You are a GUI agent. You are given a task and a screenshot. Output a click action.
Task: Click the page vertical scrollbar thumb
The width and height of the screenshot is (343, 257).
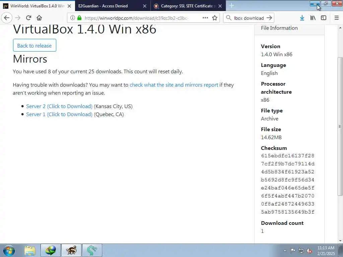(x=340, y=126)
